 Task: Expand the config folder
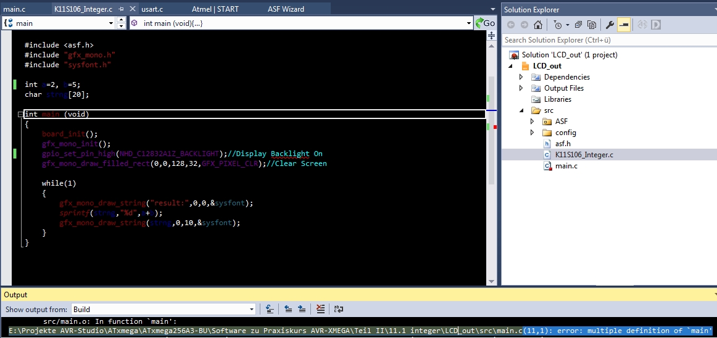pyautogui.click(x=532, y=133)
